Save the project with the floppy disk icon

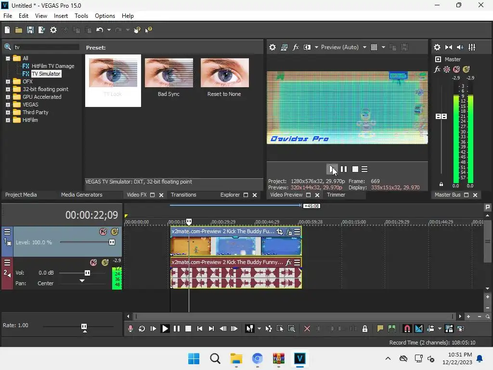click(x=30, y=30)
